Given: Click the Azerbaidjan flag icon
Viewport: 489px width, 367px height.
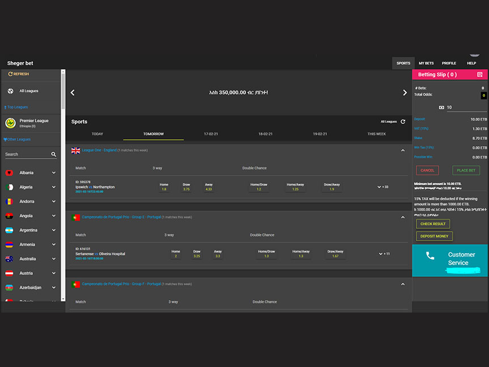Looking at the screenshot, I should coord(10,288).
